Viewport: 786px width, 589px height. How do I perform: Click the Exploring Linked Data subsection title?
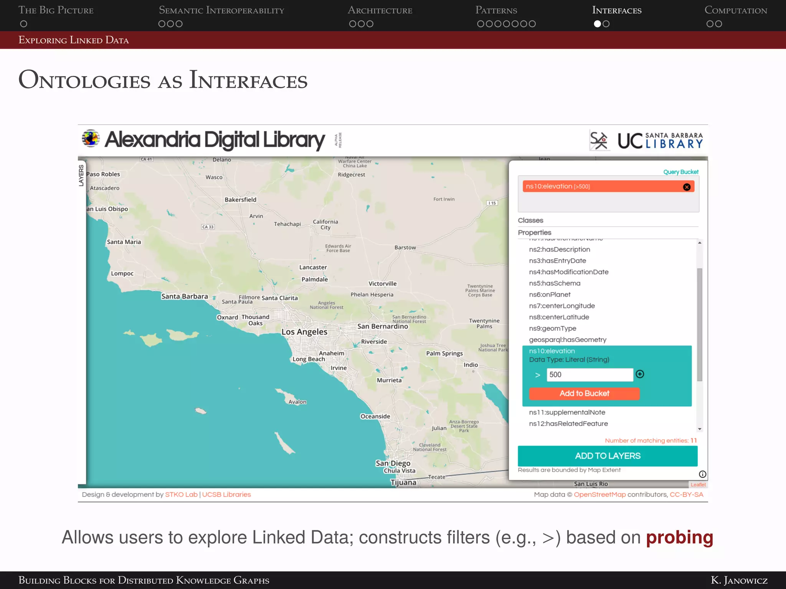pos(74,40)
